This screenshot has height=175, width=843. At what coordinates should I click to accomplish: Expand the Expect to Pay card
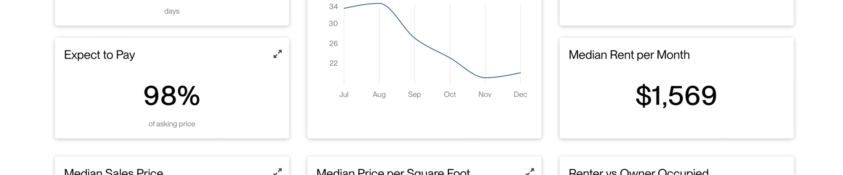[x=277, y=54]
